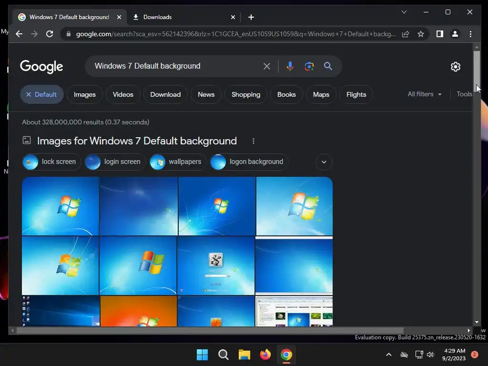
Task: Expand more image suggestion chips
Action: coord(324,162)
